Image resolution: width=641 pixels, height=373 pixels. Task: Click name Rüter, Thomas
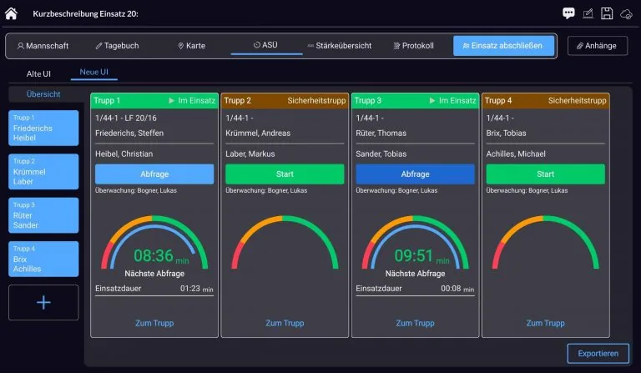381,134
